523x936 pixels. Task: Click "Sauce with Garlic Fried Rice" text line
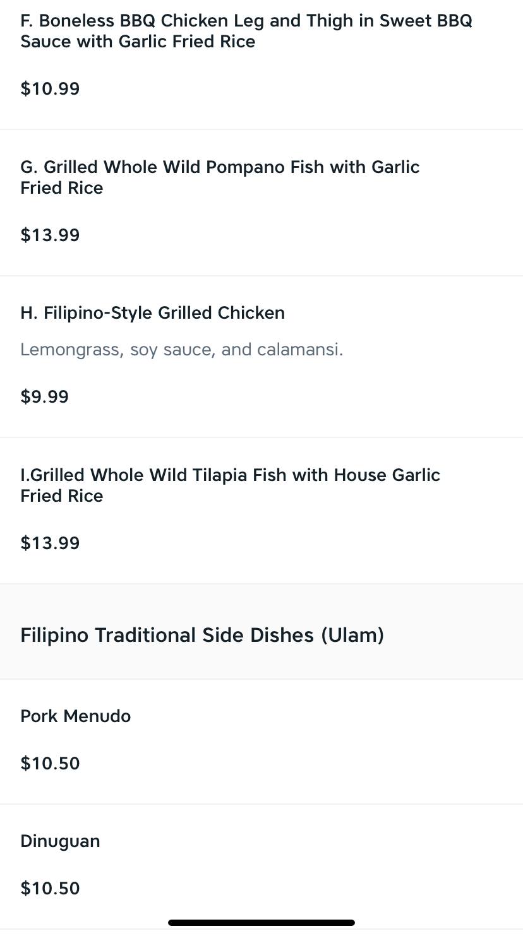click(x=138, y=42)
